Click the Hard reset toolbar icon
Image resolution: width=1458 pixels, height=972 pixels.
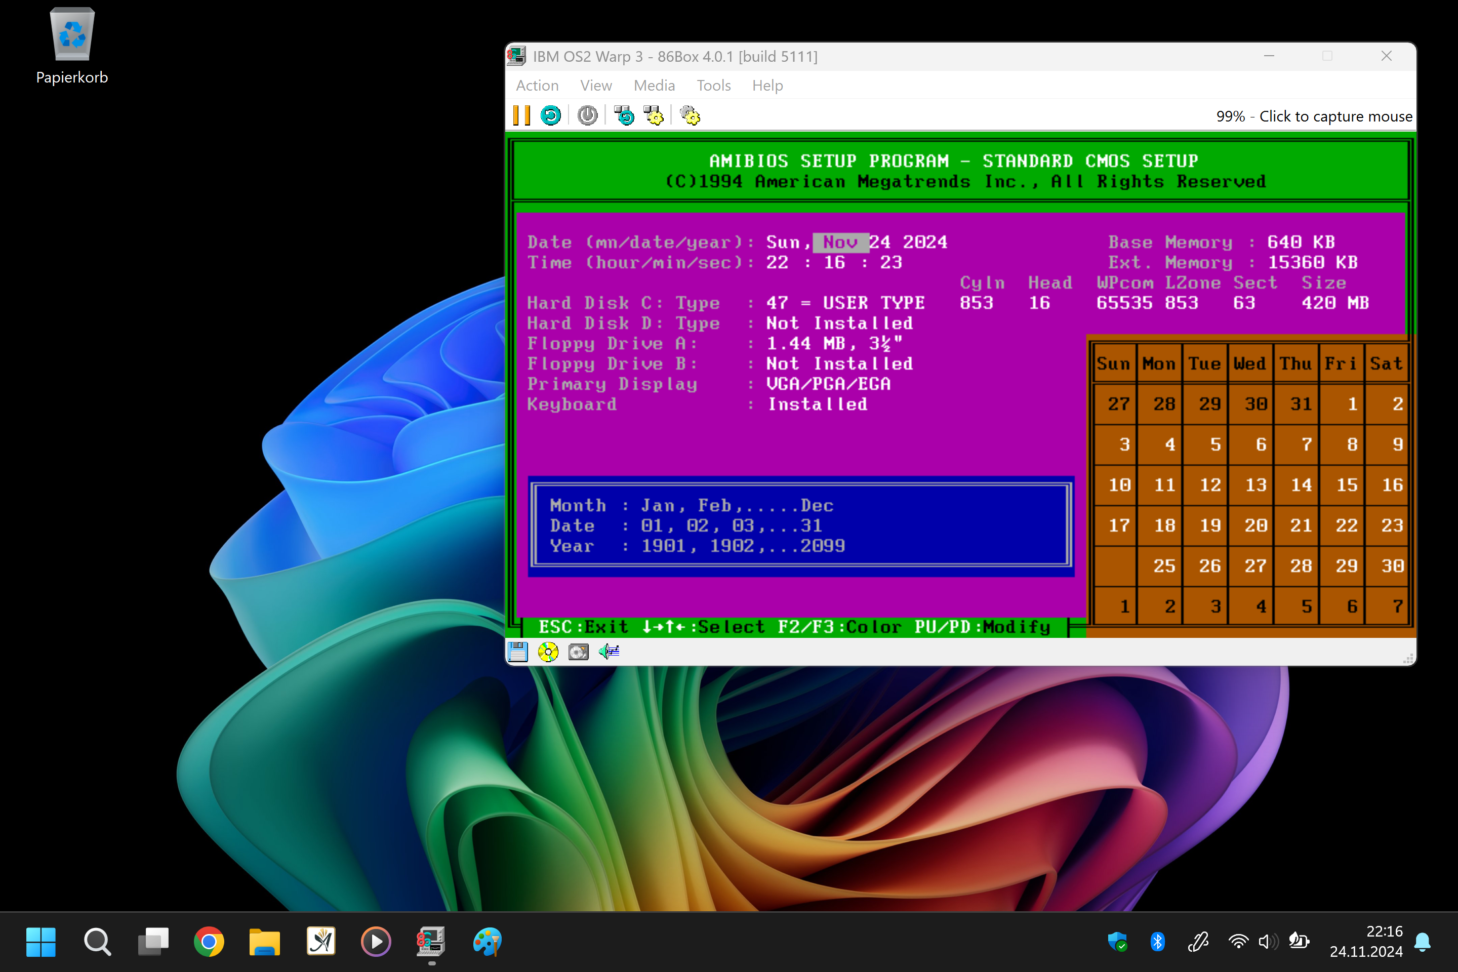(x=550, y=116)
